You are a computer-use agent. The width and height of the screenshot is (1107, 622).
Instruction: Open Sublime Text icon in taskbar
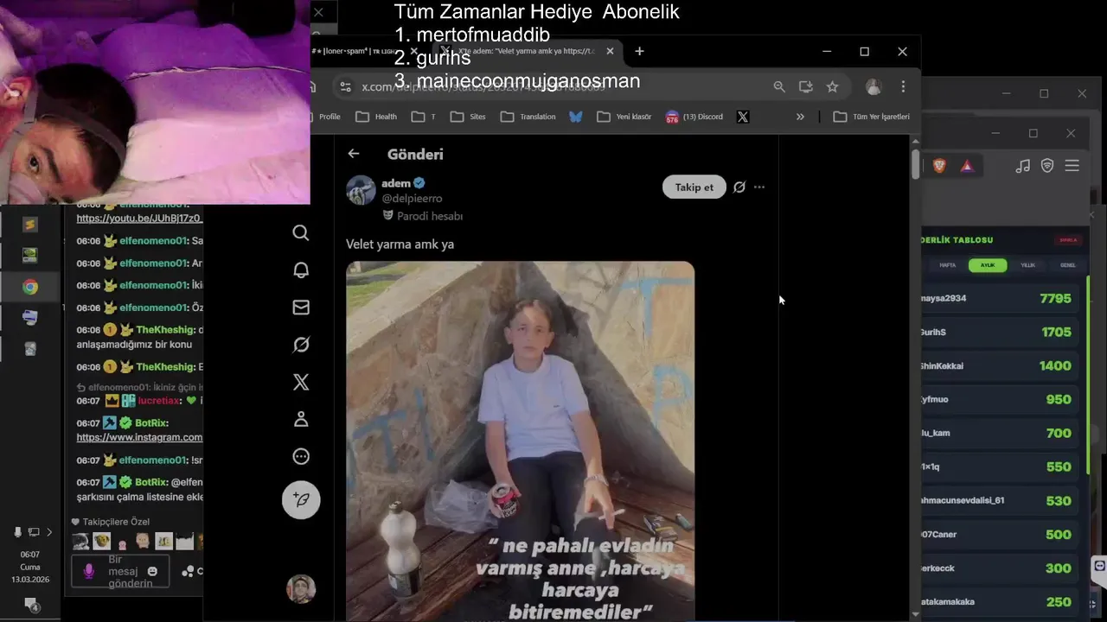pos(30,225)
